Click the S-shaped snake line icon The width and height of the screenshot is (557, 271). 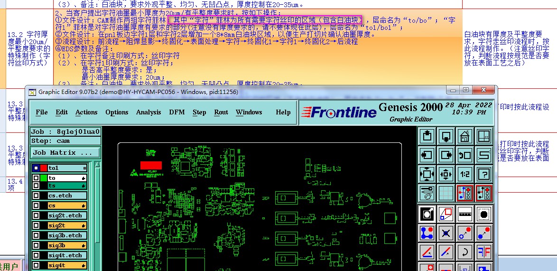click(483, 155)
